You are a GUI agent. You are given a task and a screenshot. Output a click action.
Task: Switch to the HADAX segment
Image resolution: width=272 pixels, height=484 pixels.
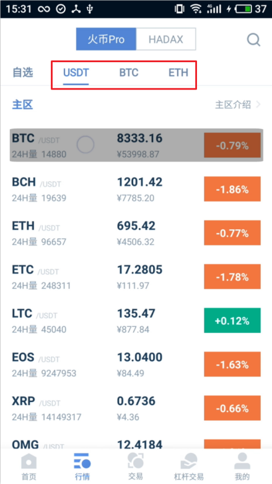point(166,39)
